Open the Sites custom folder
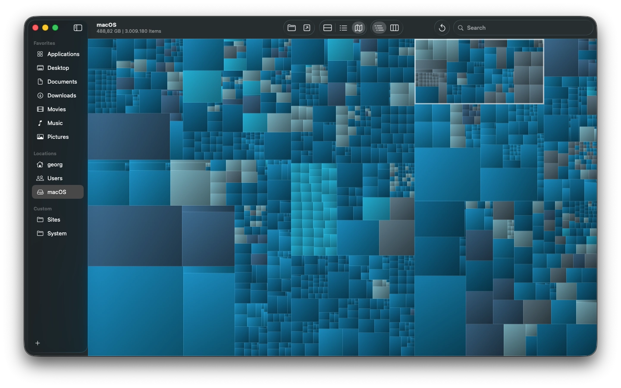This screenshot has width=621, height=388. (58, 219)
